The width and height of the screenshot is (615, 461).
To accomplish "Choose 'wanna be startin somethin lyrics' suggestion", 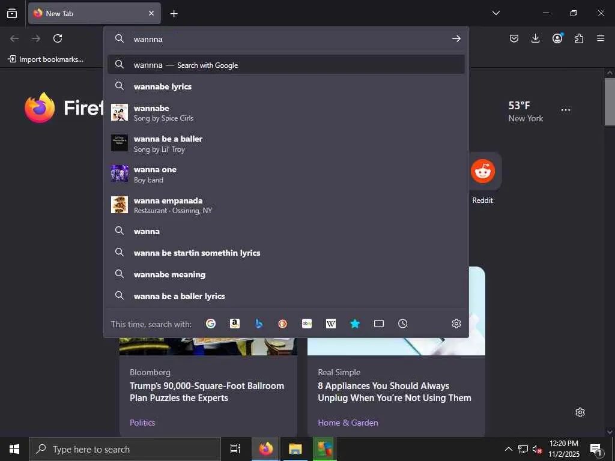I will [x=286, y=253].
